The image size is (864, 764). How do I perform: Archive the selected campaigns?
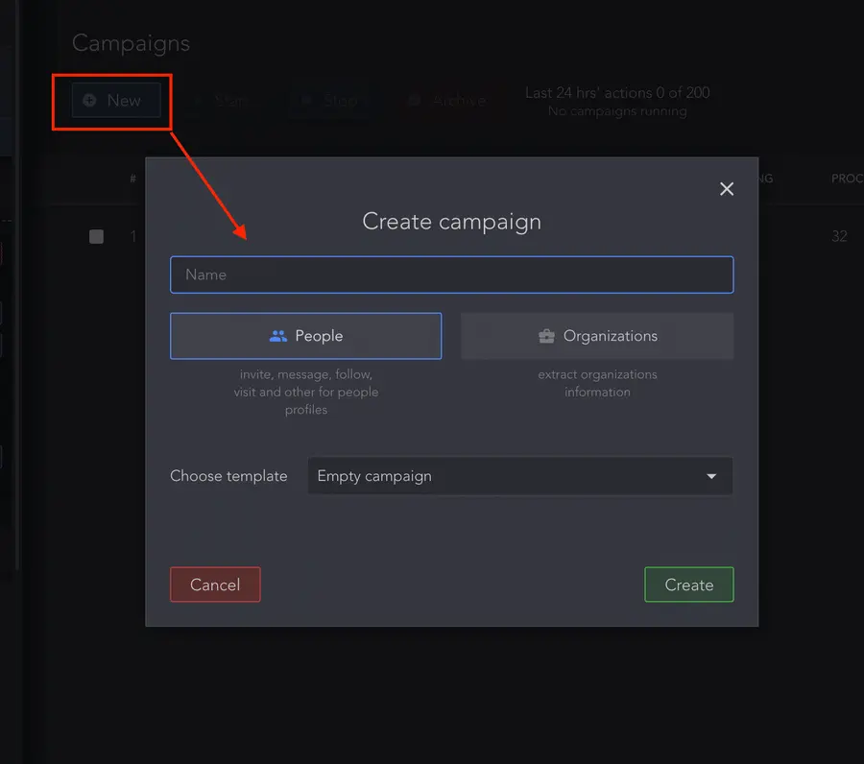click(x=444, y=100)
